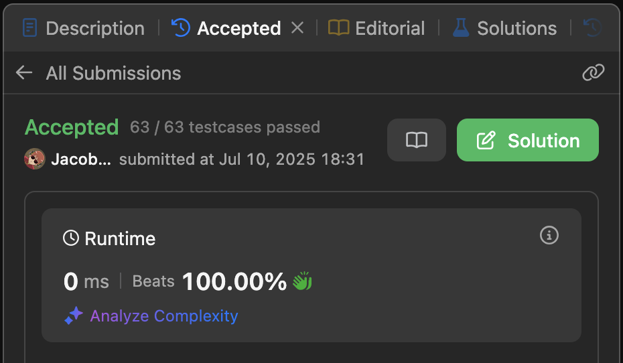The width and height of the screenshot is (623, 363).
Task: Click the green Solution button
Action: [x=528, y=140]
